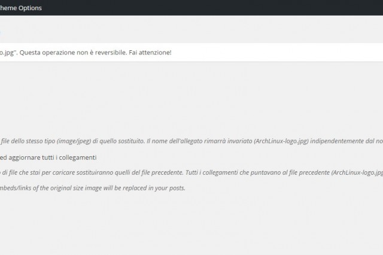Click the empty area of the dark admin bar

[x=209, y=8]
